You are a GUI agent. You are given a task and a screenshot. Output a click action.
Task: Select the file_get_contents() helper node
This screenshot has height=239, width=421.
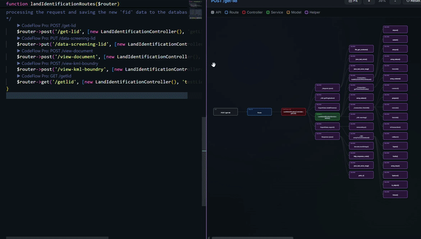tap(361, 49)
